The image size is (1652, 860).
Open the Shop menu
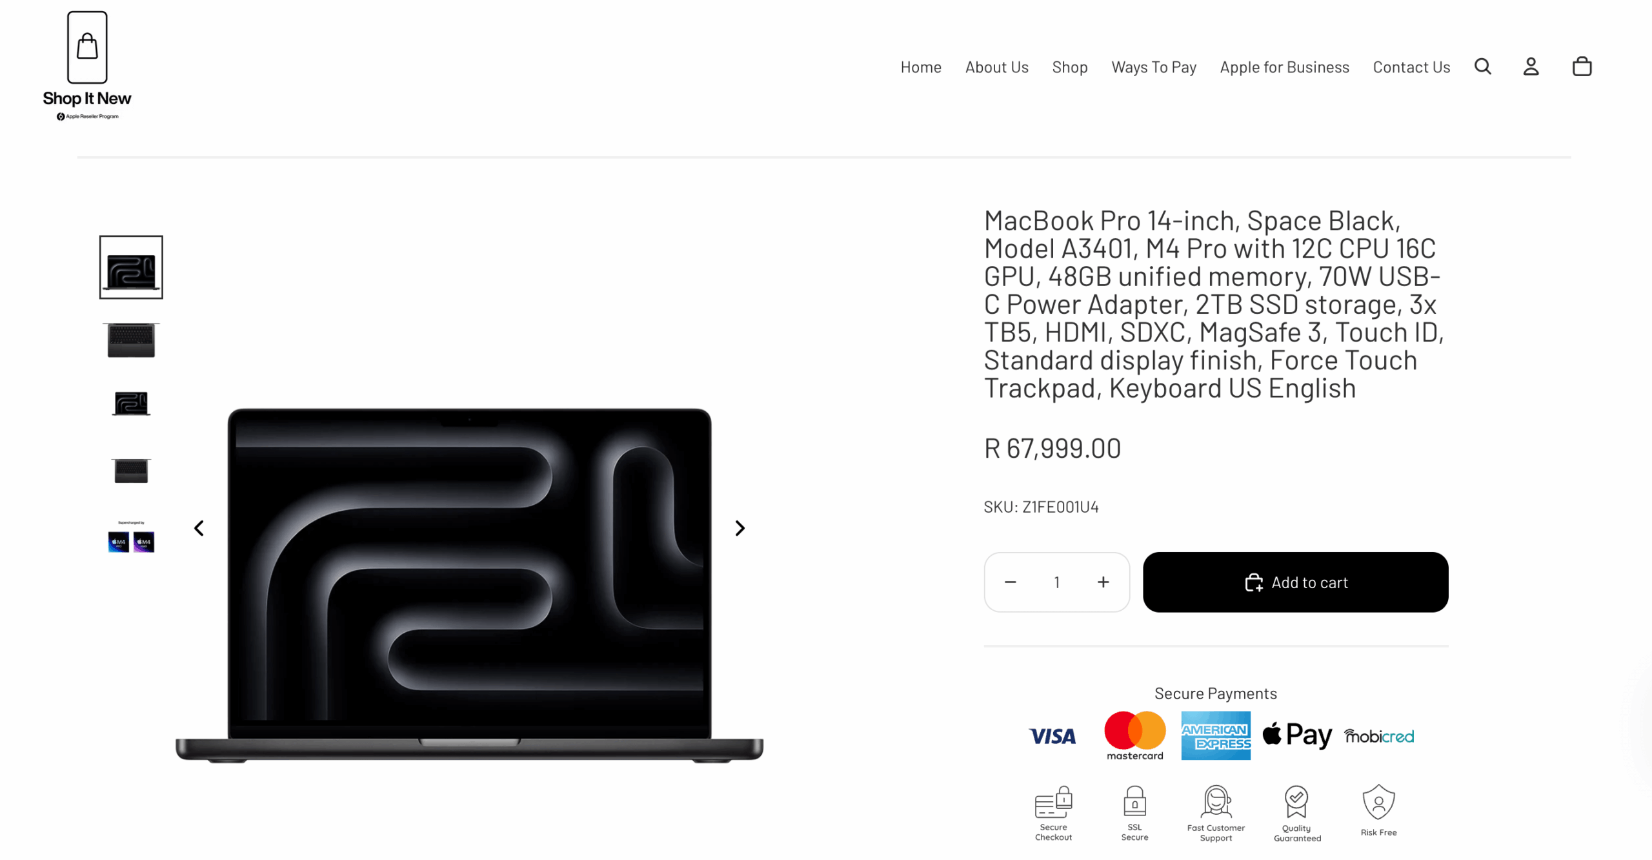click(1069, 67)
